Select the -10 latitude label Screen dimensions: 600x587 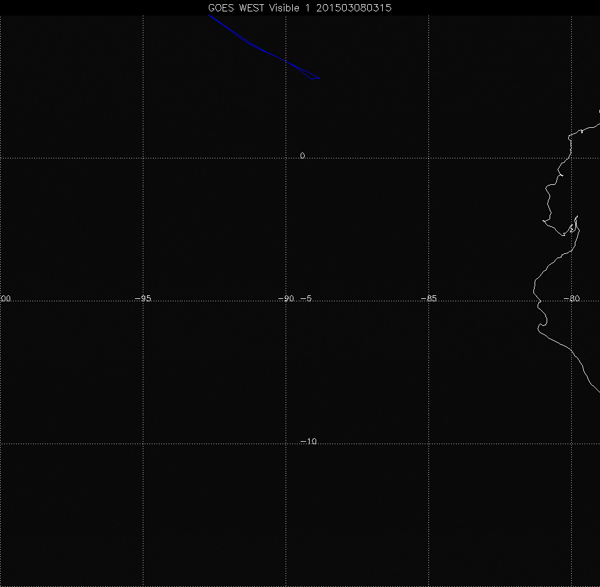(308, 442)
